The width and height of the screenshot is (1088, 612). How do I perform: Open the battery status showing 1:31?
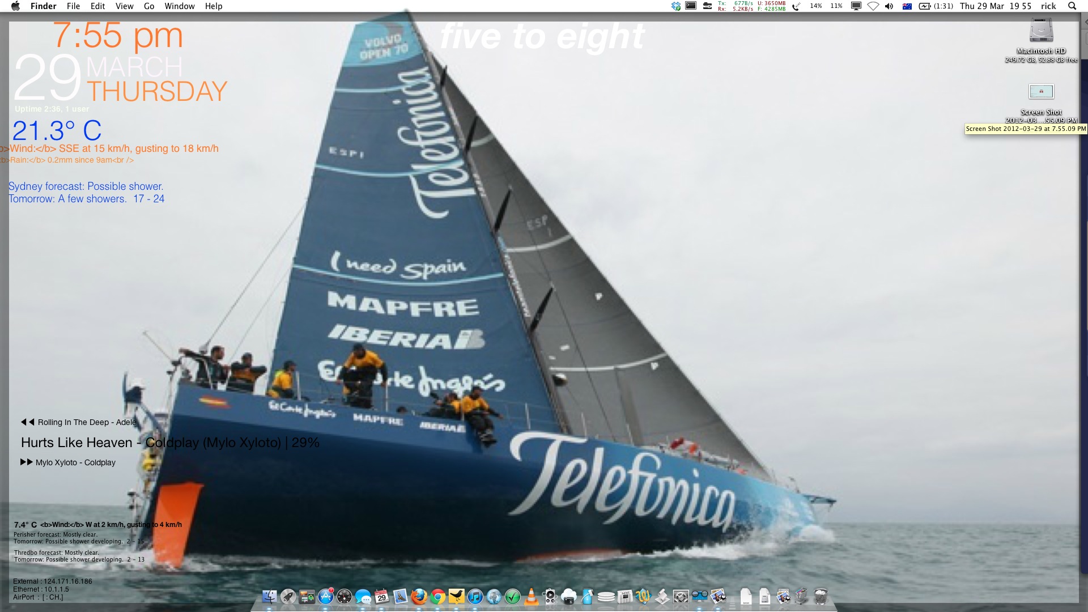point(936,6)
